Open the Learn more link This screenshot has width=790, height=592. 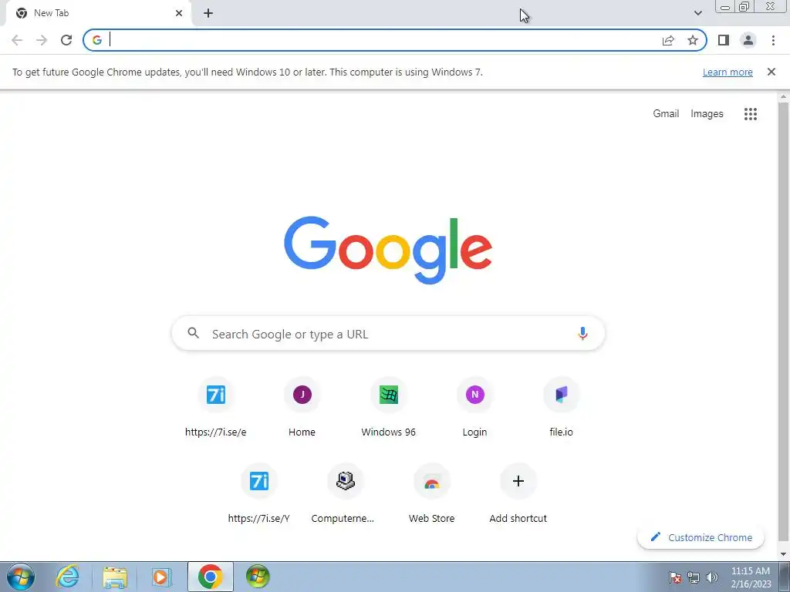[x=728, y=72]
